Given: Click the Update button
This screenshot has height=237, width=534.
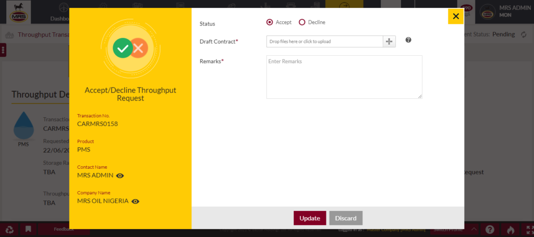Looking at the screenshot, I should coord(310,218).
